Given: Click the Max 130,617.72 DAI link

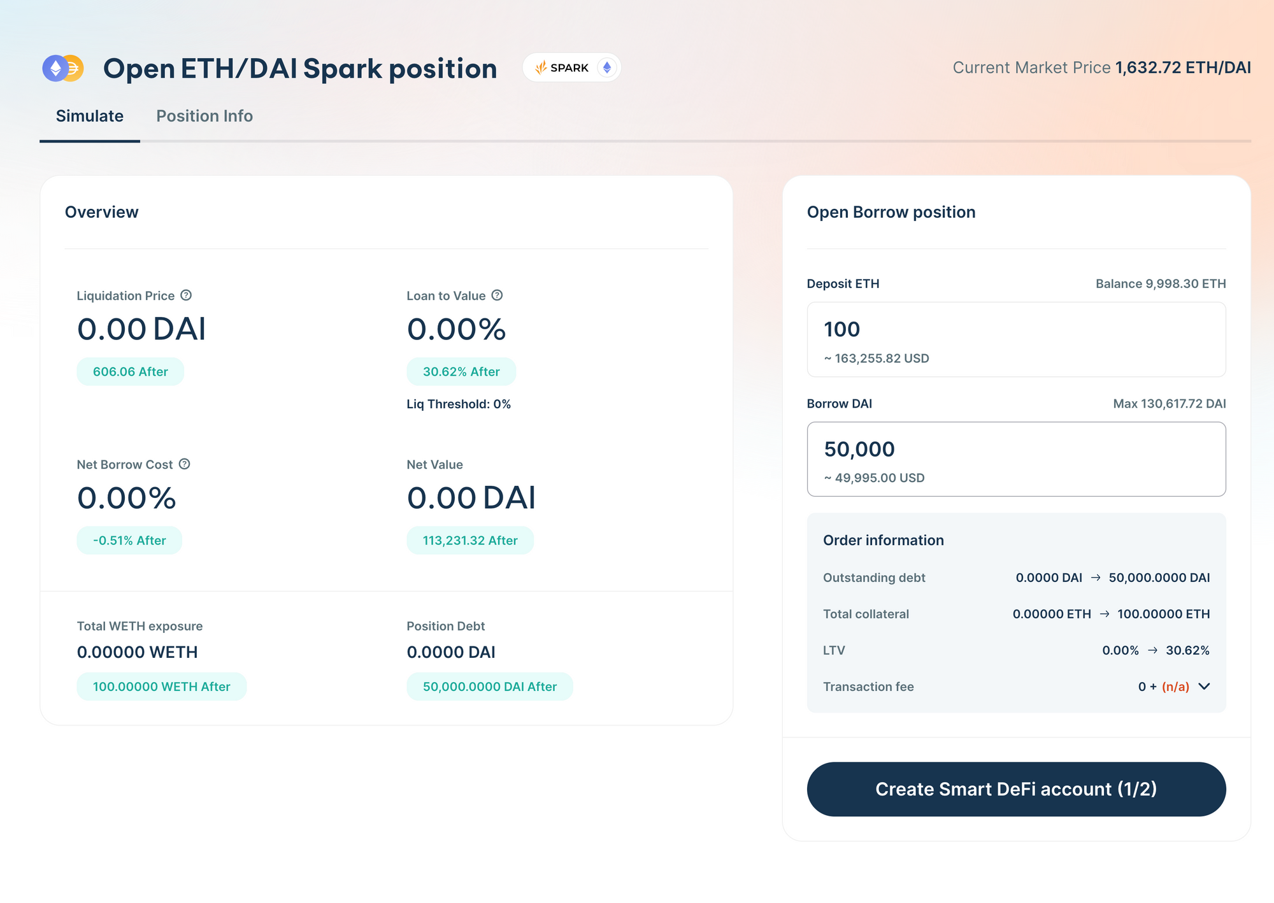Looking at the screenshot, I should (1169, 404).
